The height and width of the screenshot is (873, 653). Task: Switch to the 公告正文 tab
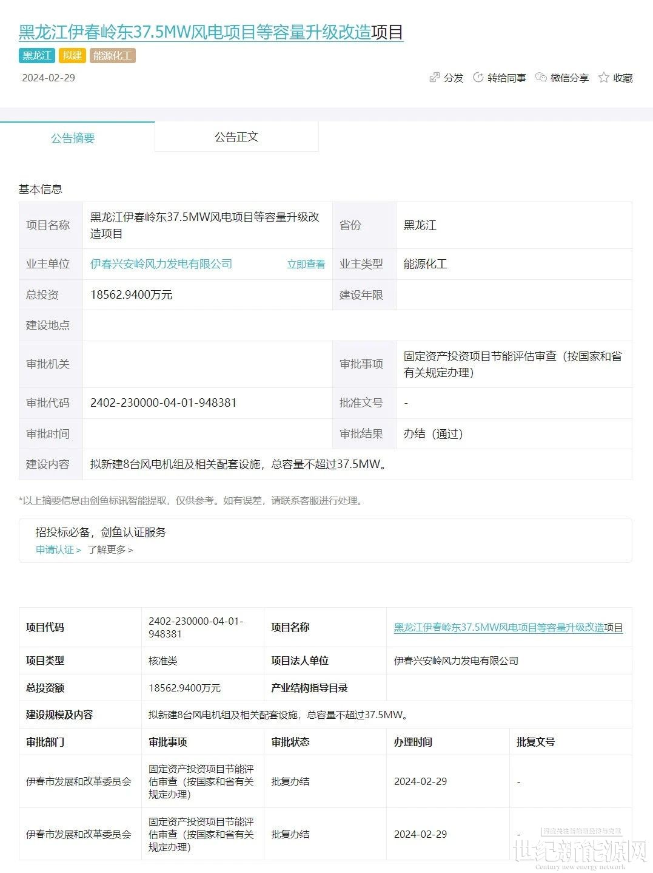coord(236,137)
